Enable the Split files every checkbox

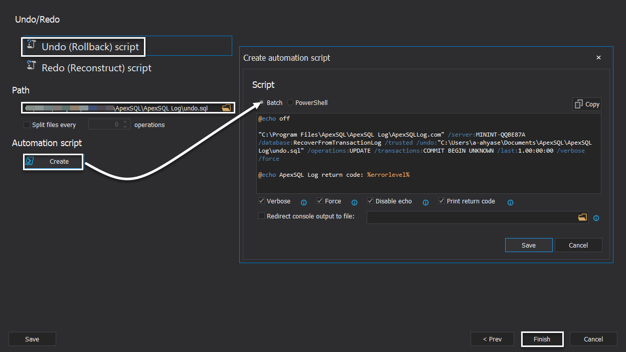[x=27, y=125]
